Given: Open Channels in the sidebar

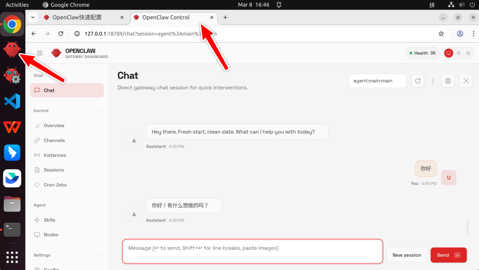Looking at the screenshot, I should (x=54, y=141).
